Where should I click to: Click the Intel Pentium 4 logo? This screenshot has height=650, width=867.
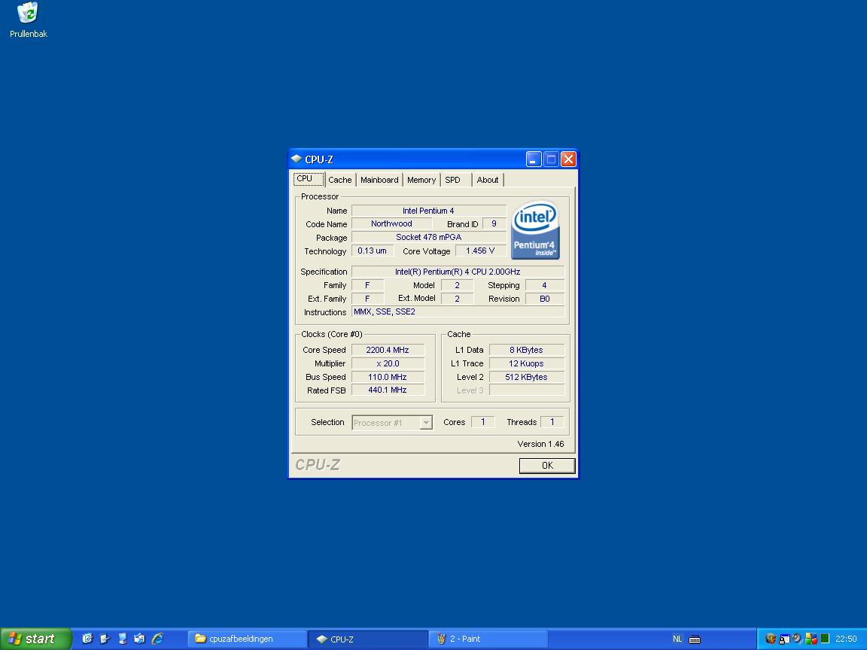(534, 230)
